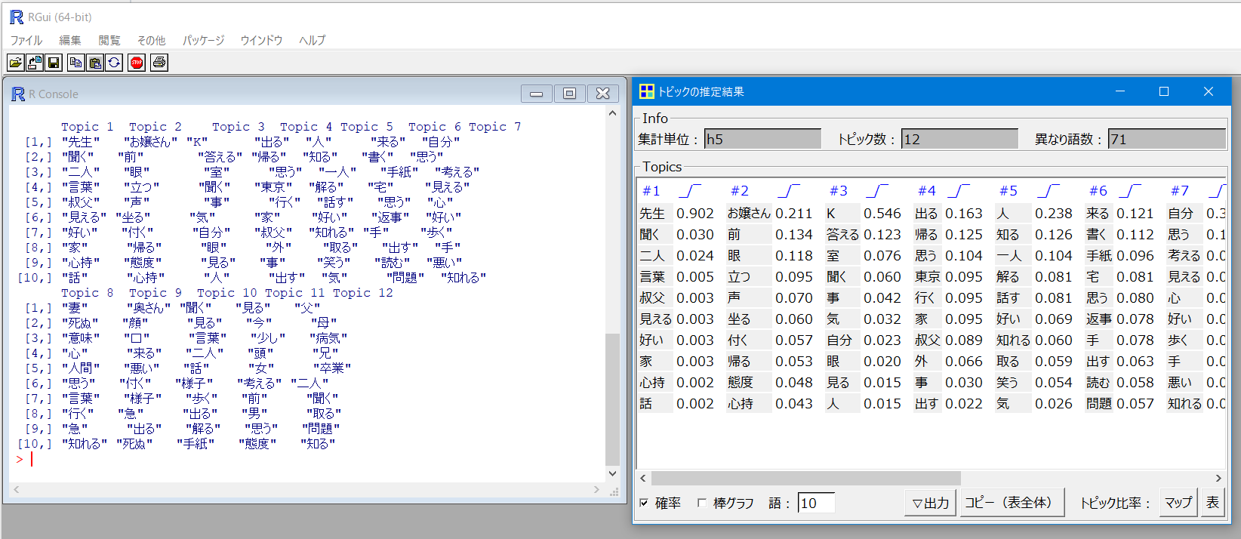The width and height of the screenshot is (1241, 539).
Task: Maximize the R Console child window
Action: coord(570,94)
